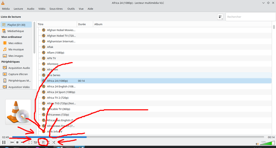Mute audio via the speaker icon
This screenshot has width=276, height=148.
tap(257, 144)
